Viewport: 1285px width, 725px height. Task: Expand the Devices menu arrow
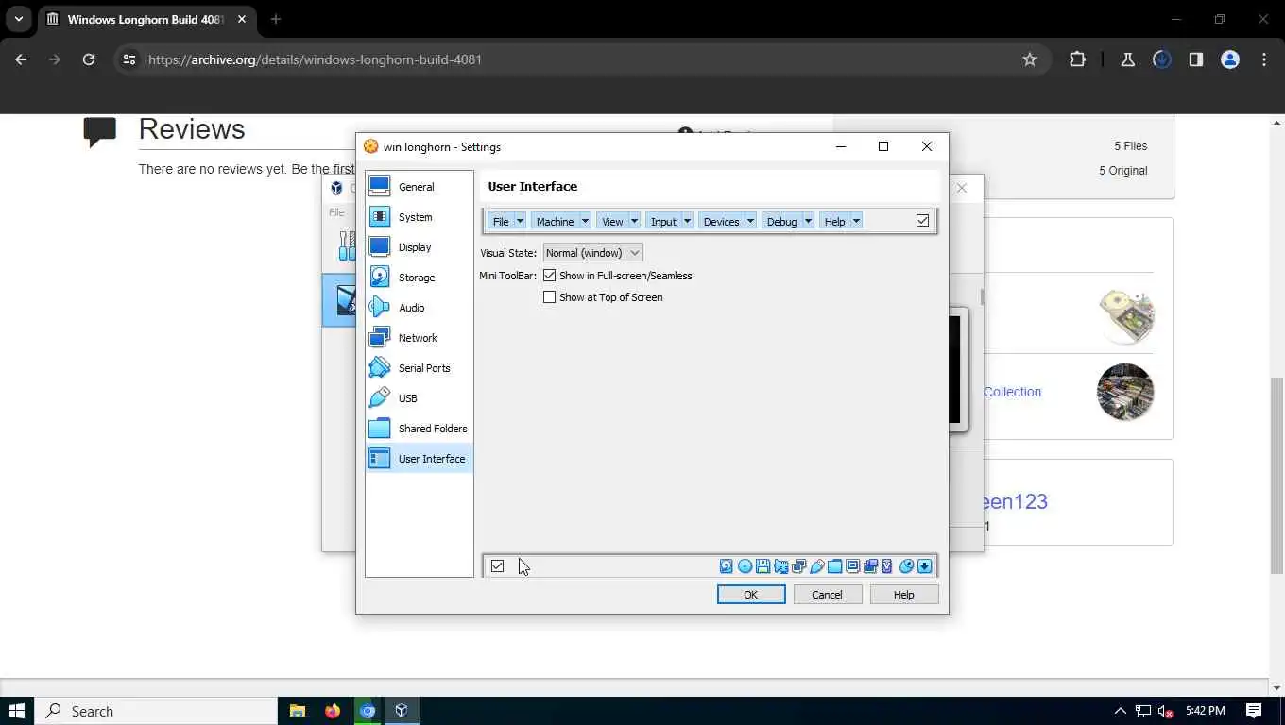point(750,221)
